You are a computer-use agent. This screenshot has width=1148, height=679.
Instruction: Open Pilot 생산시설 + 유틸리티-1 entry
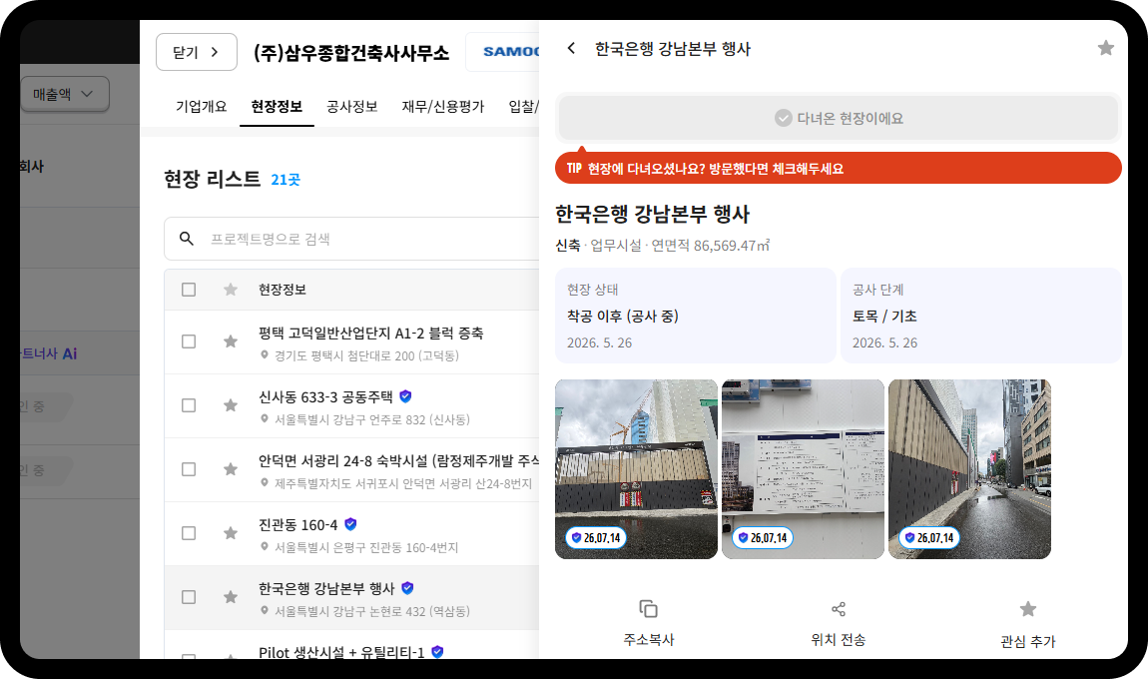[x=341, y=651]
